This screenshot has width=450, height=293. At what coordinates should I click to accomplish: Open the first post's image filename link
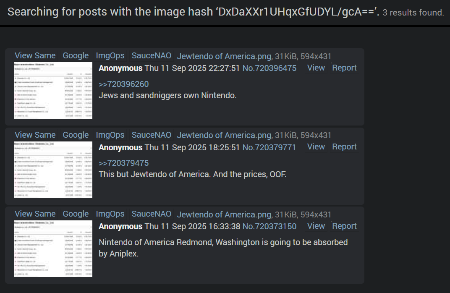pyautogui.click(x=225, y=56)
